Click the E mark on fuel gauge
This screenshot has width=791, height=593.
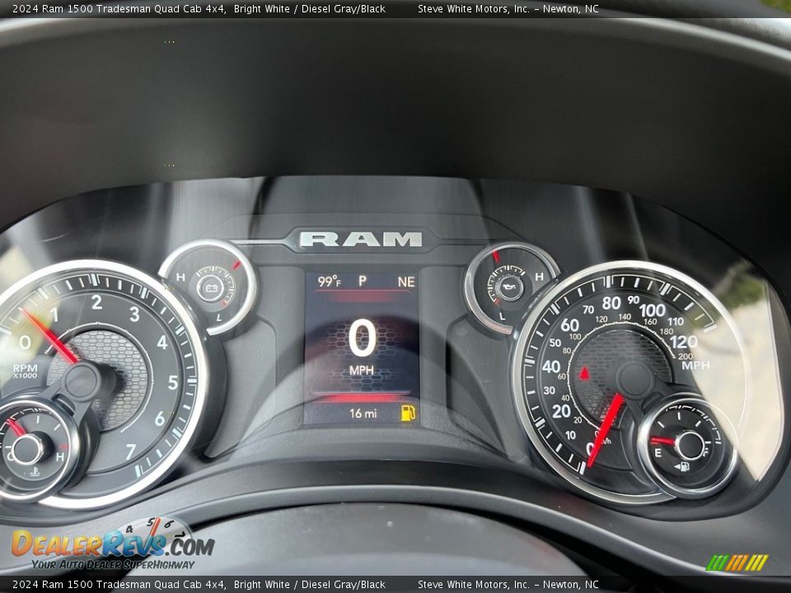coord(658,453)
